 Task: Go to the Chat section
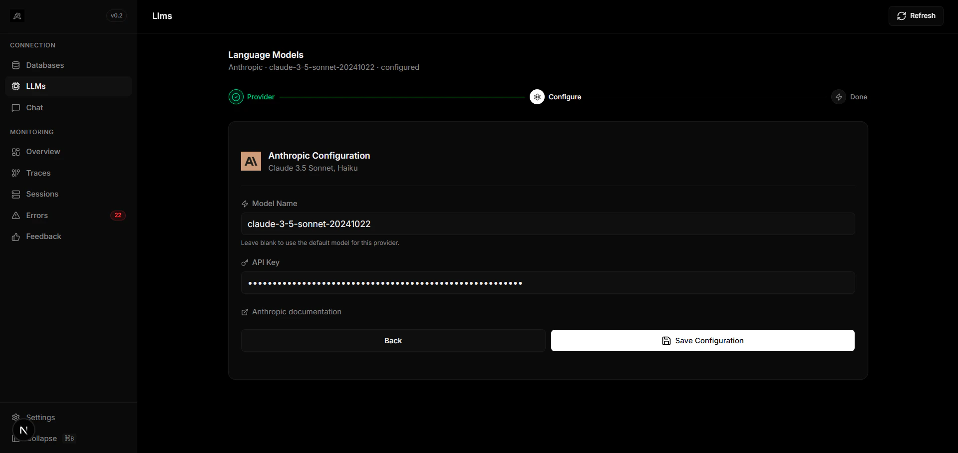pos(68,108)
